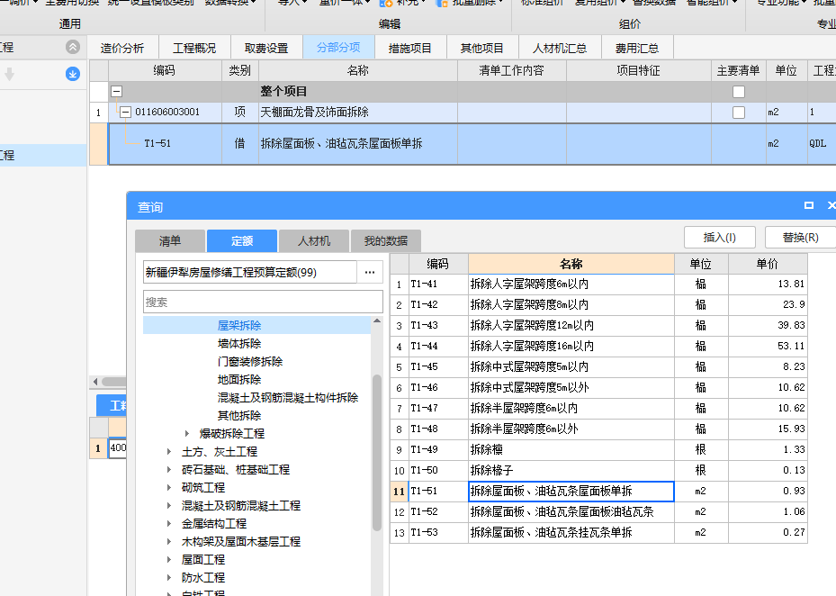
Task: Expand the 砌筑工程 tree node
Action: click(x=169, y=487)
